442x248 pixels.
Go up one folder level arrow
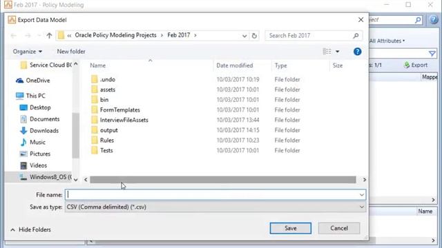coord(49,36)
